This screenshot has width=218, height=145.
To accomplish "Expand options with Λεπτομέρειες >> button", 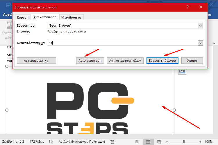I will pyautogui.click(x=36, y=61).
